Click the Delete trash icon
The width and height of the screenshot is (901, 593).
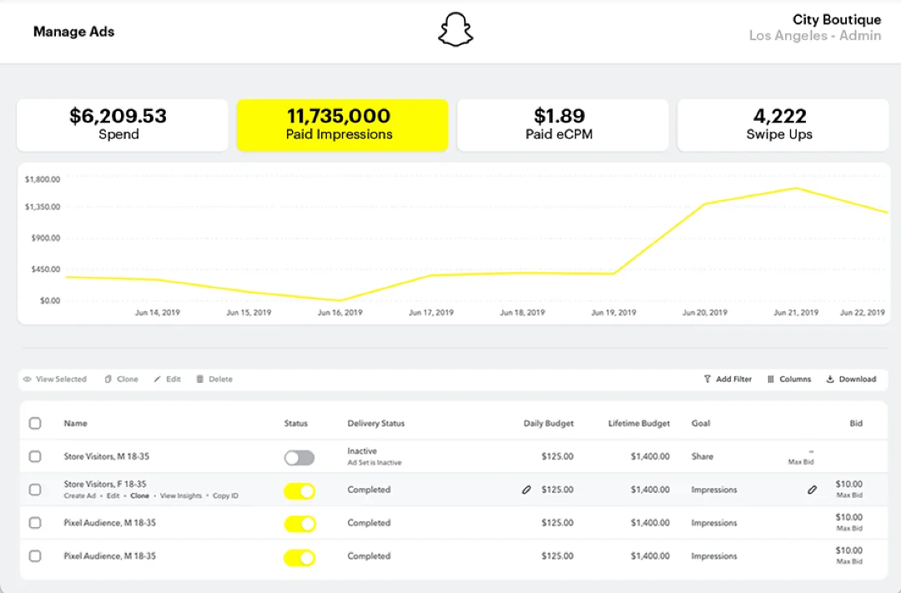[x=200, y=379]
